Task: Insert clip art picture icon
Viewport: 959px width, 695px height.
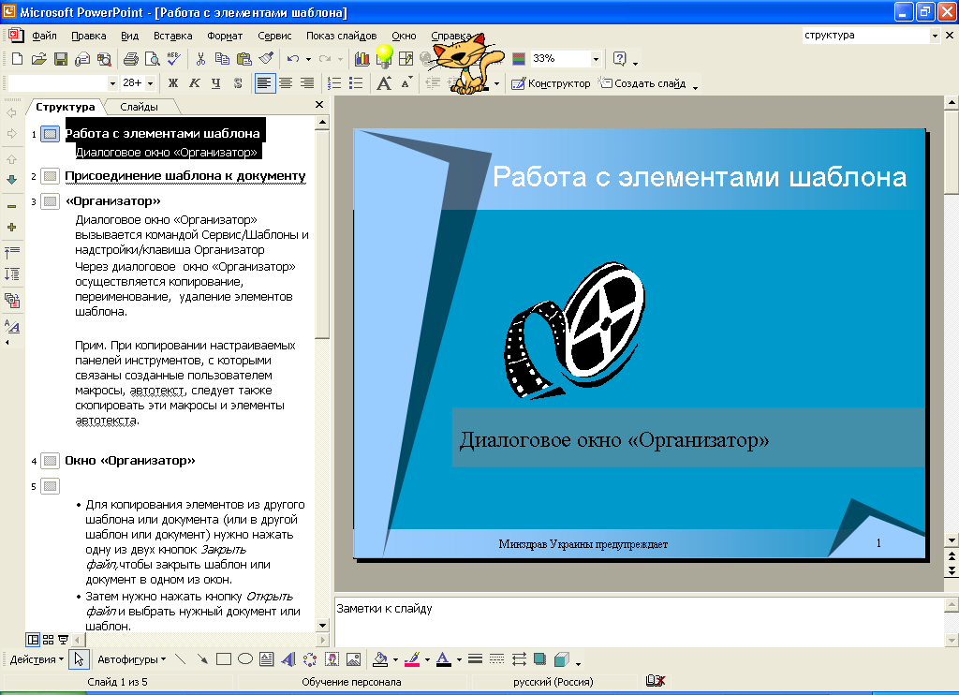Action: point(332,658)
